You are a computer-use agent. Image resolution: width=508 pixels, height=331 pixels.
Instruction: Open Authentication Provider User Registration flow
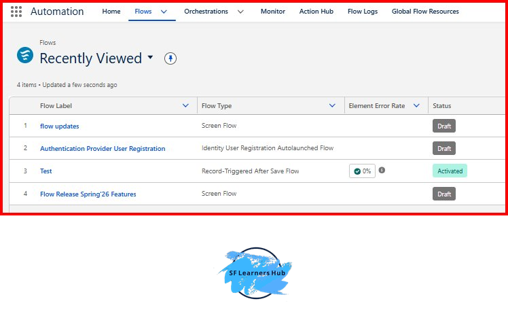(103, 148)
